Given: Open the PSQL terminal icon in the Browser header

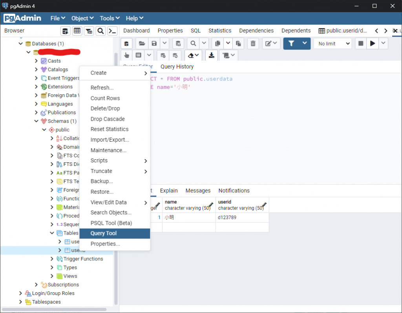Looking at the screenshot, I should pos(113,31).
